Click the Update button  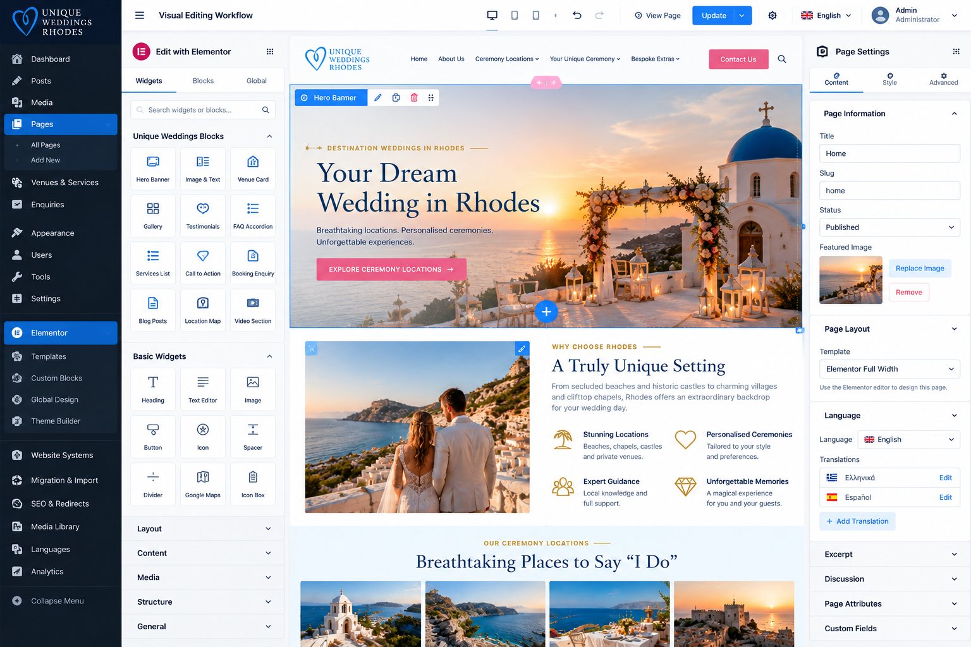click(714, 15)
